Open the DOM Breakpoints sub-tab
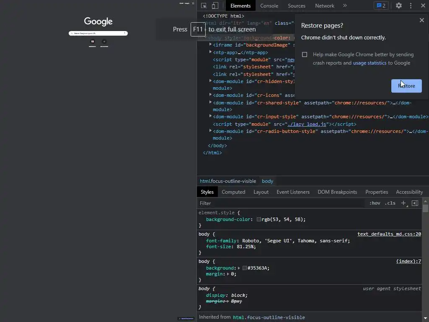The height and width of the screenshot is (322, 429). [337, 192]
